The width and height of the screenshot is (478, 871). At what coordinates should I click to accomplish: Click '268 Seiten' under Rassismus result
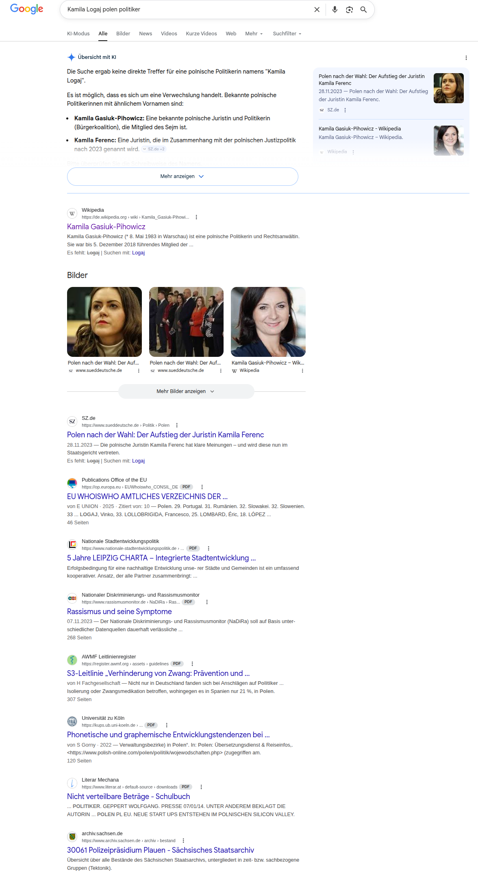(x=79, y=638)
